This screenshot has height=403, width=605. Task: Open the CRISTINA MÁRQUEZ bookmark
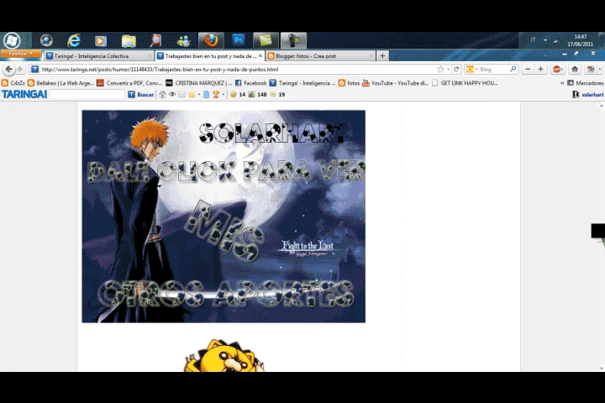(198, 83)
